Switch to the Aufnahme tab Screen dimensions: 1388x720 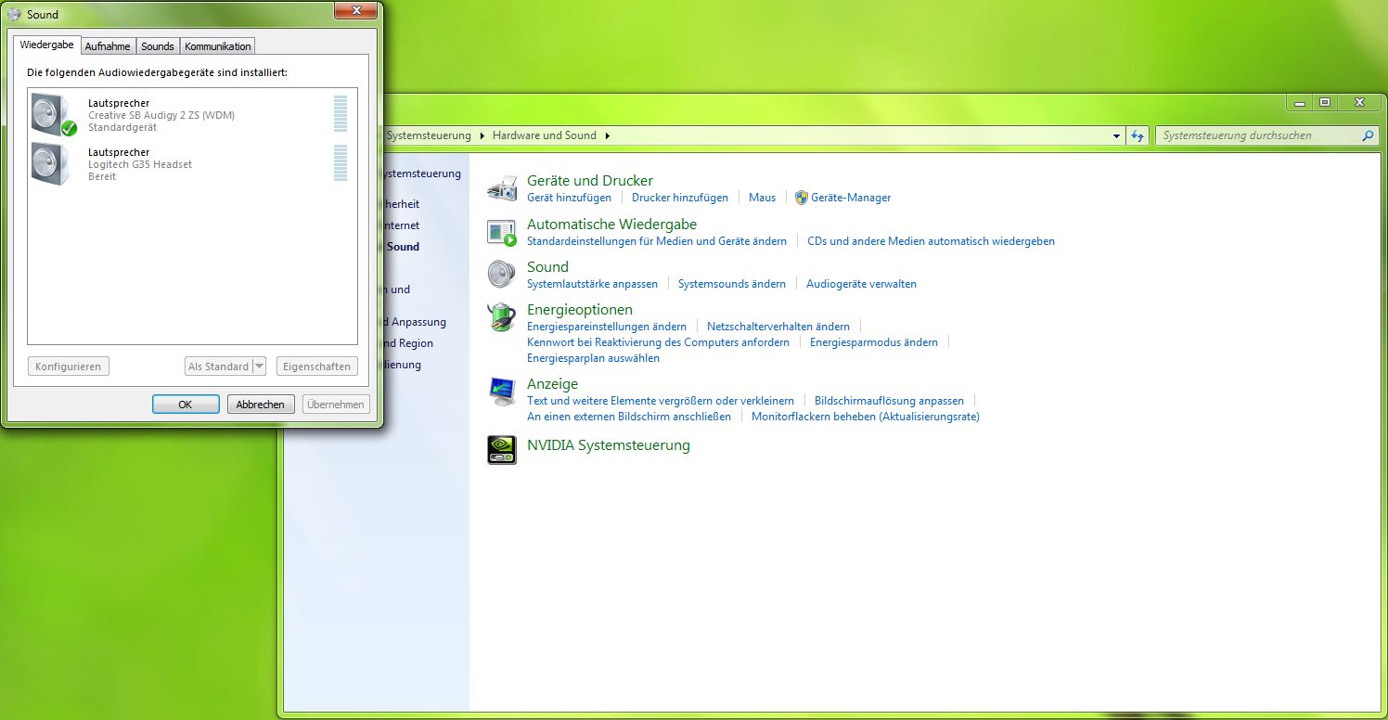(108, 46)
